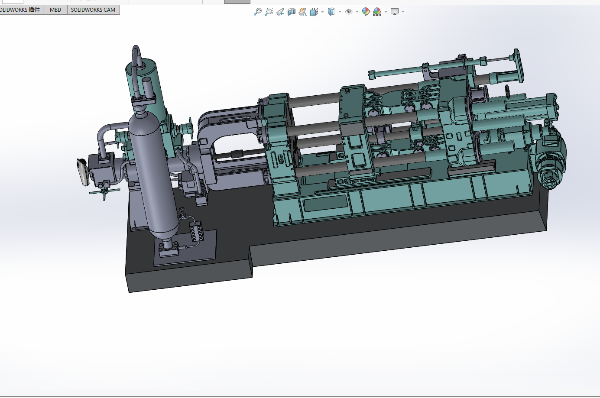Select the tall gray accumulator cylinder
This screenshot has width=600, height=398.
154,173
